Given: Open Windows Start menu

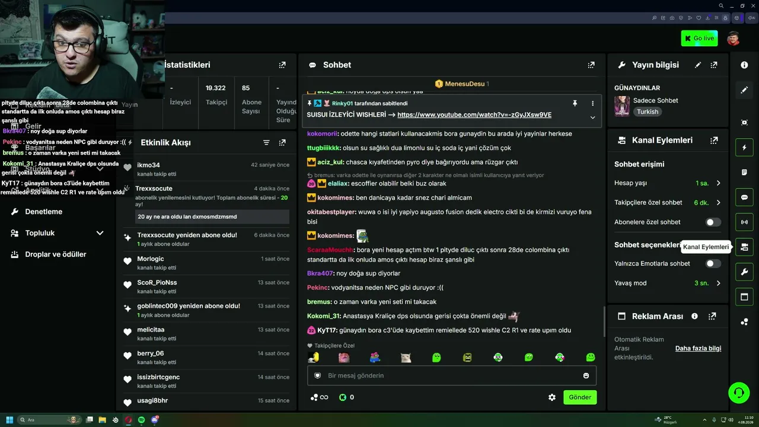Looking at the screenshot, I should click(x=9, y=420).
